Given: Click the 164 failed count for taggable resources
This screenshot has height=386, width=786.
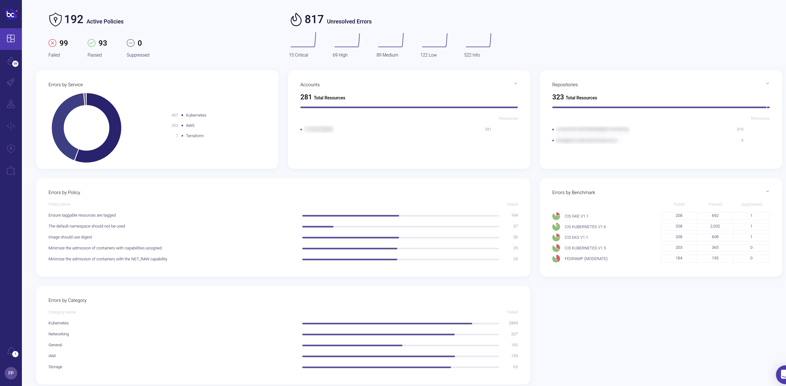Looking at the screenshot, I should tap(514, 215).
